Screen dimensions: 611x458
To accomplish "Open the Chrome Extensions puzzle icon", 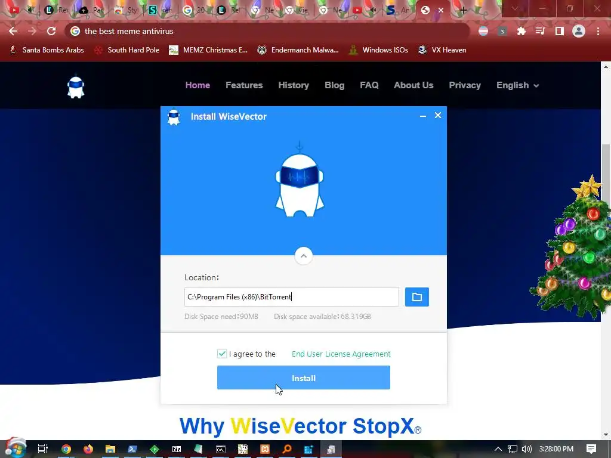I will [x=521, y=31].
